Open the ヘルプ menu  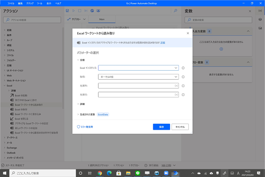click(x=58, y=3)
